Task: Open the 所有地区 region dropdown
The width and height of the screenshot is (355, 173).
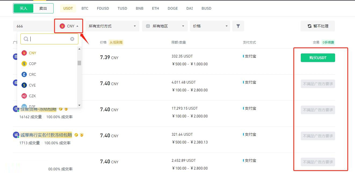Action: coord(165,26)
